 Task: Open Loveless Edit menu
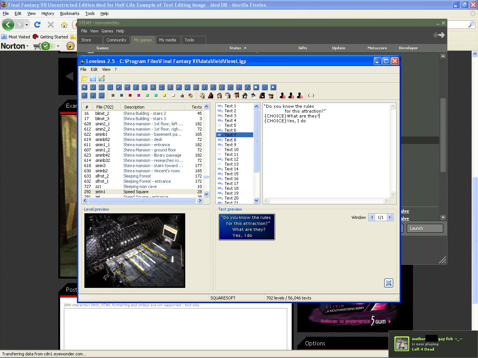94,69
